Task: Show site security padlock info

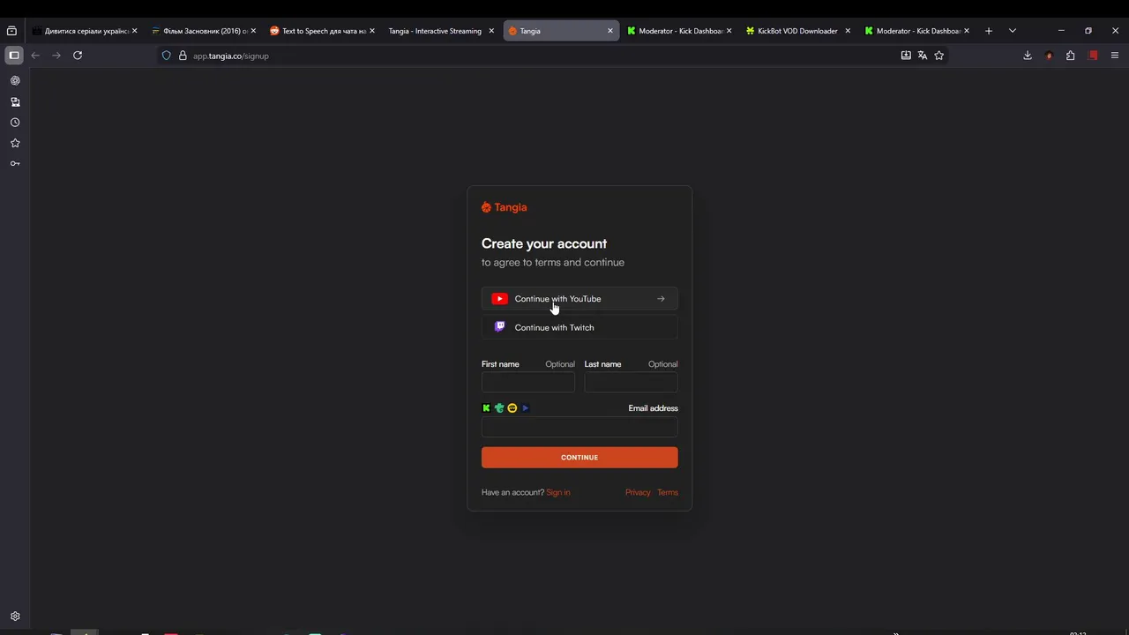Action: click(183, 56)
